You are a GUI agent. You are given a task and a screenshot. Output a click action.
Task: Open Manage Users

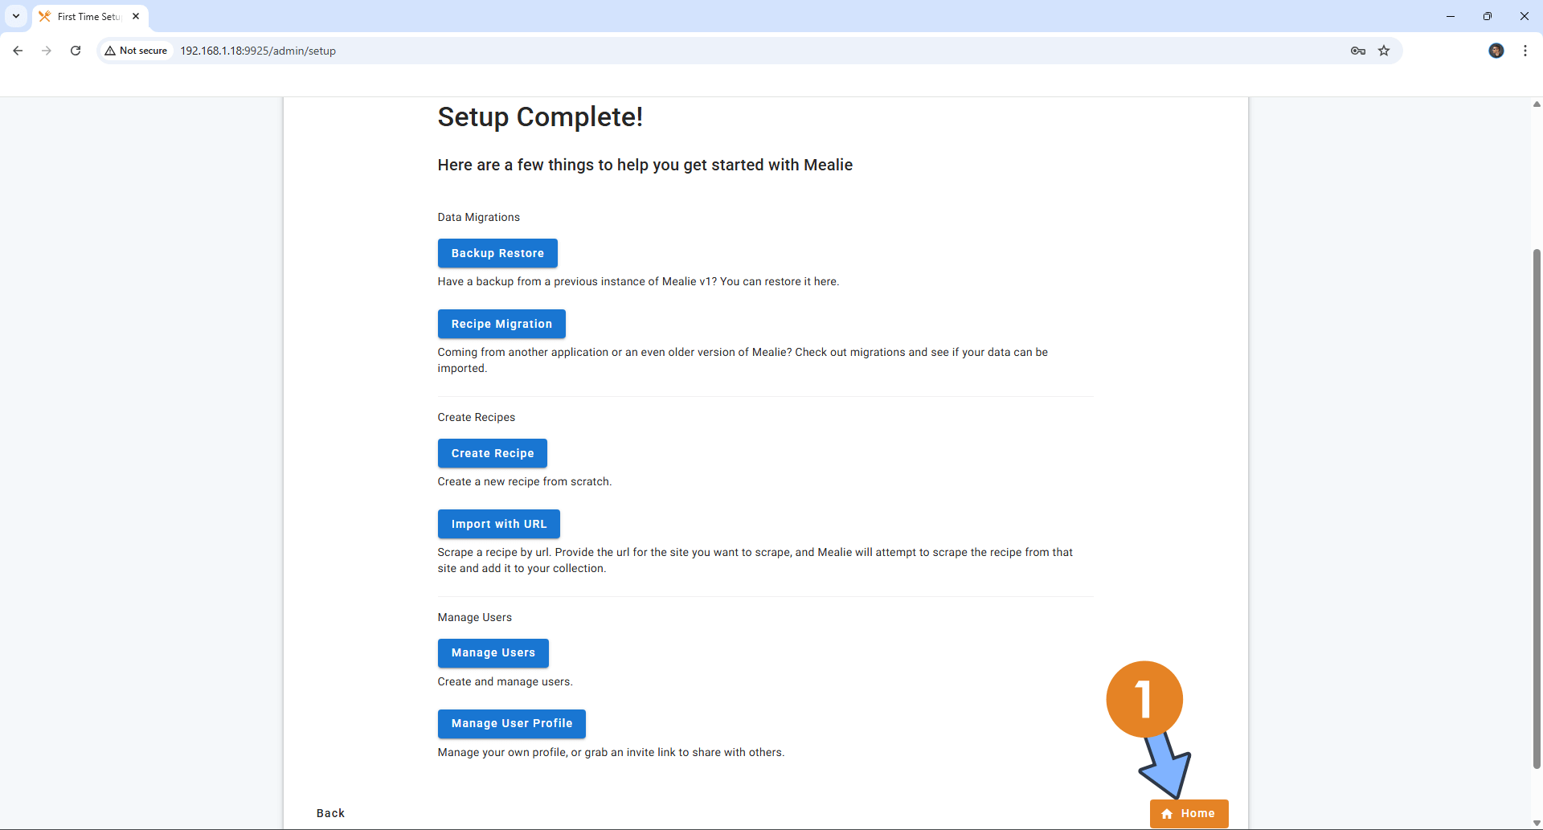click(493, 653)
